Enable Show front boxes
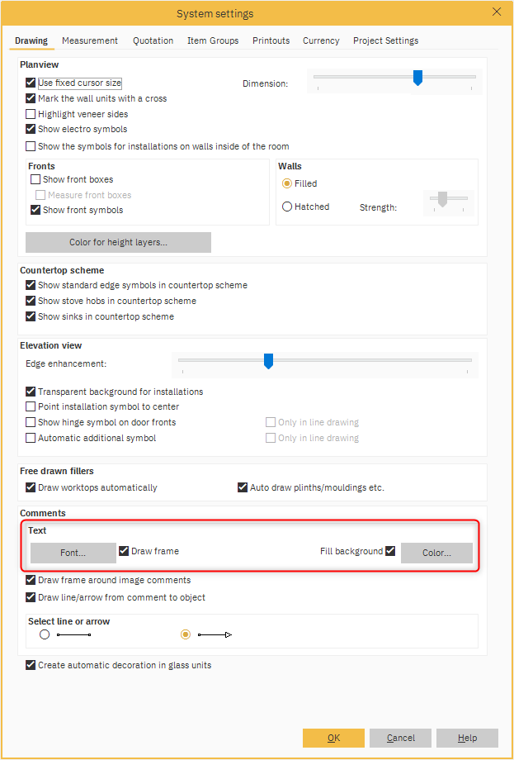This screenshot has width=514, height=760. tap(35, 179)
